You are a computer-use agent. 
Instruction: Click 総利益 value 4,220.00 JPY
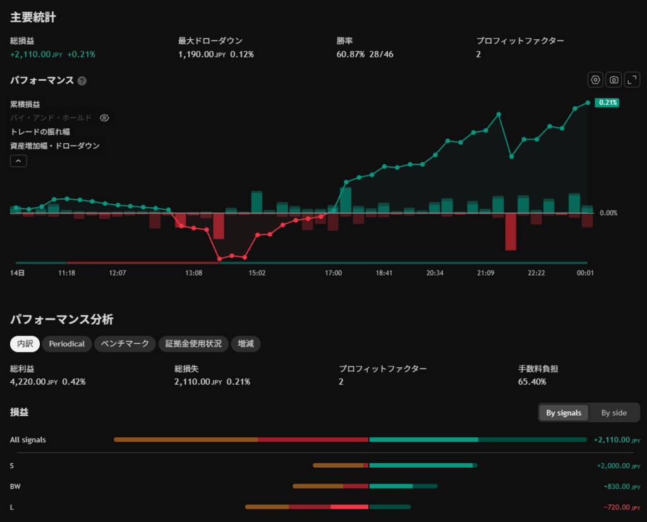[34, 382]
